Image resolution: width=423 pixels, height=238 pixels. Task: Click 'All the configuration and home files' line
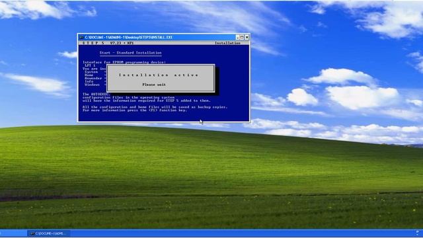(x=155, y=107)
